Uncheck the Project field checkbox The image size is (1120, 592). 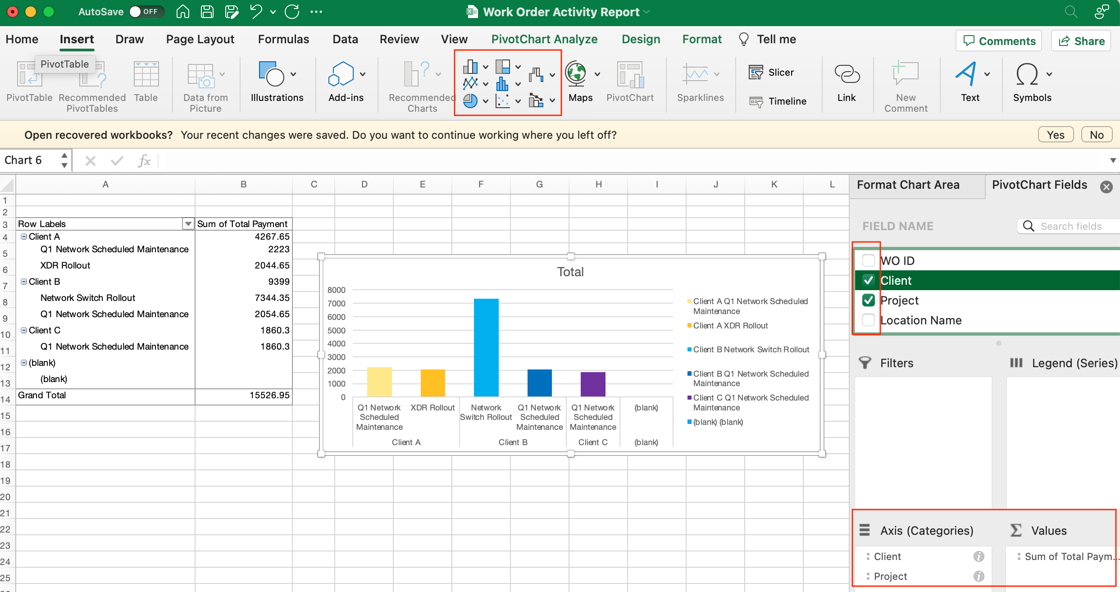pos(868,300)
